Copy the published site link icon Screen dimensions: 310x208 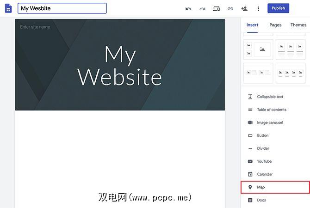[x=230, y=9]
